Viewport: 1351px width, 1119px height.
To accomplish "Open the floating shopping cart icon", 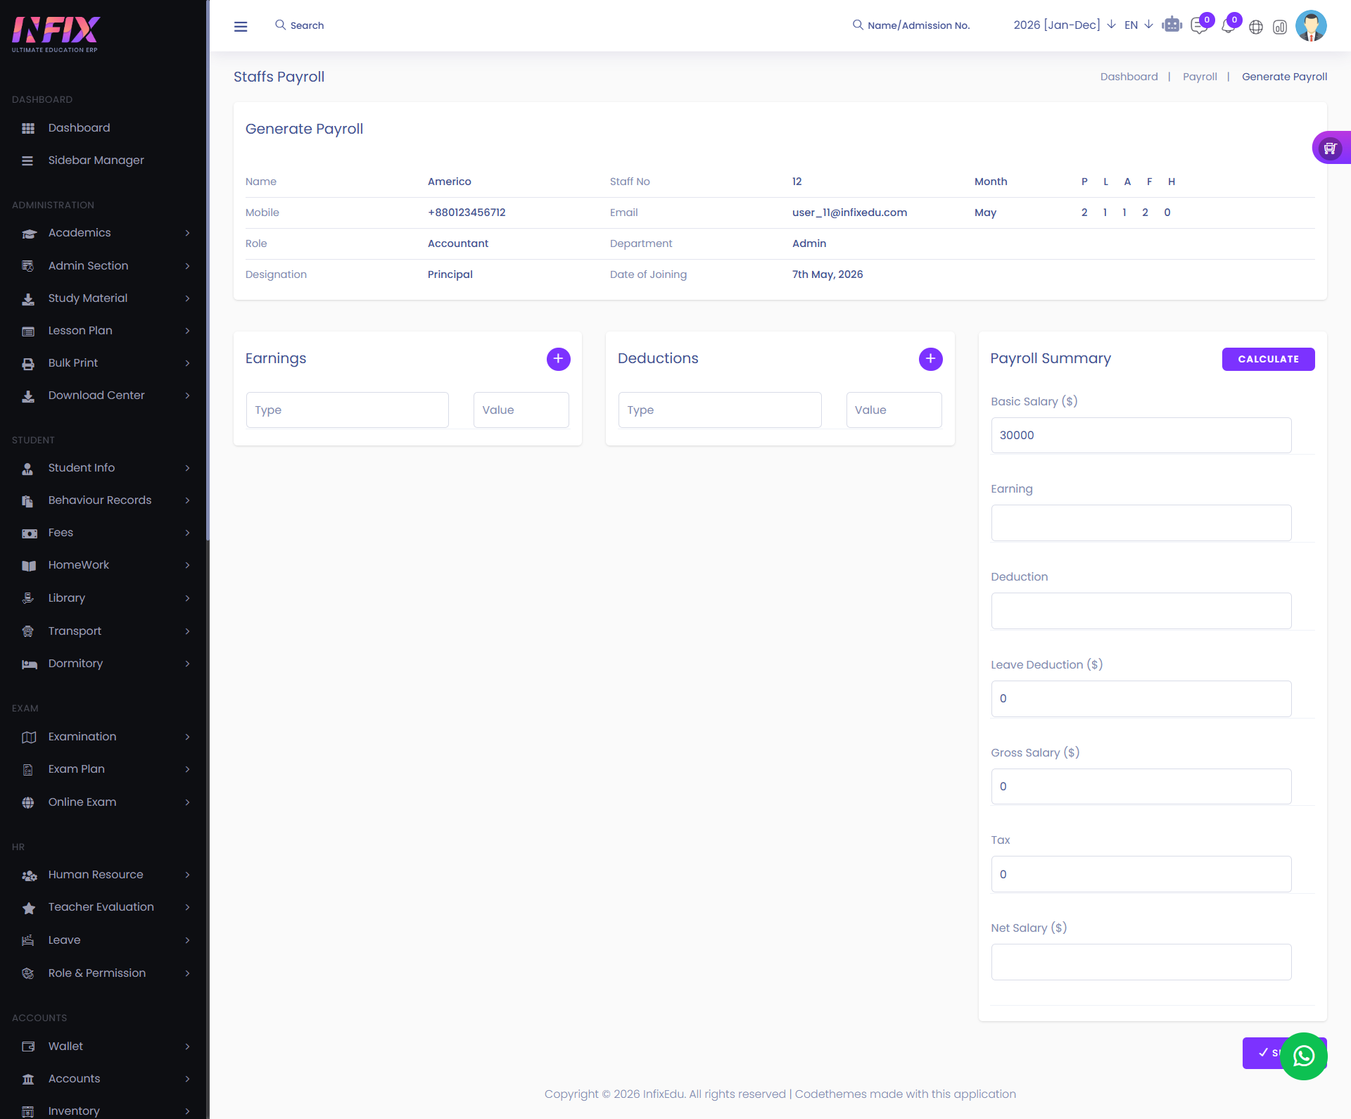I will point(1330,148).
